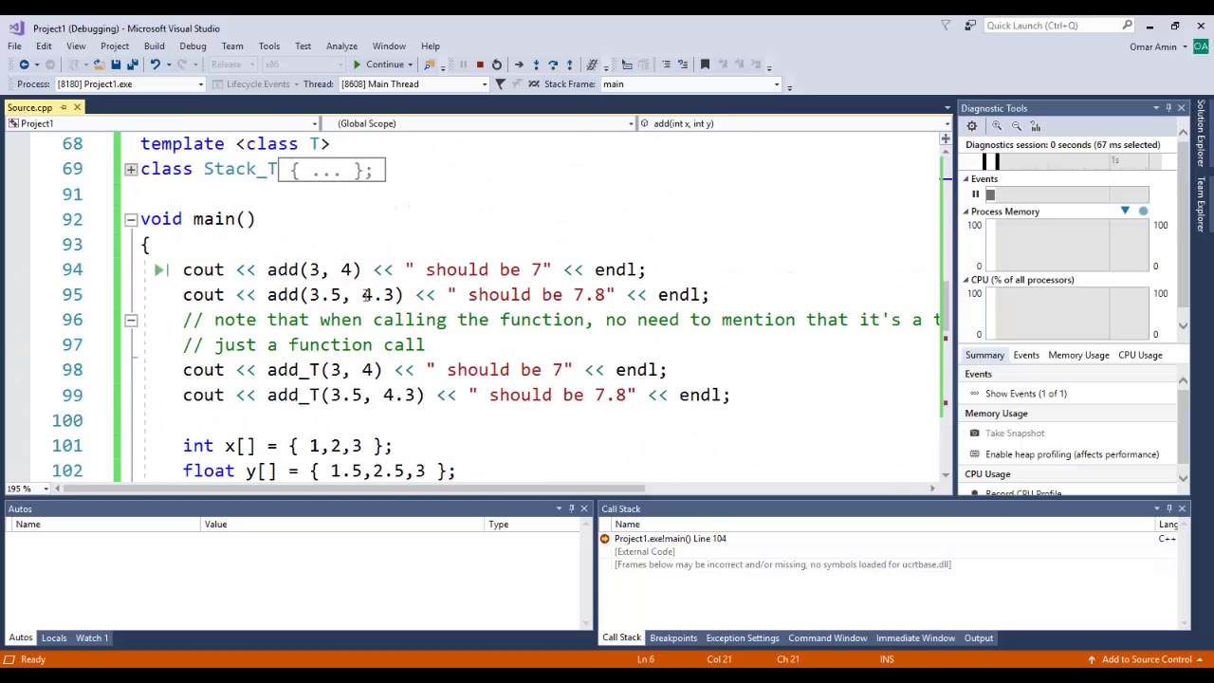The image size is (1214, 683).
Task: Click the Save All icon
Action: coord(132,65)
